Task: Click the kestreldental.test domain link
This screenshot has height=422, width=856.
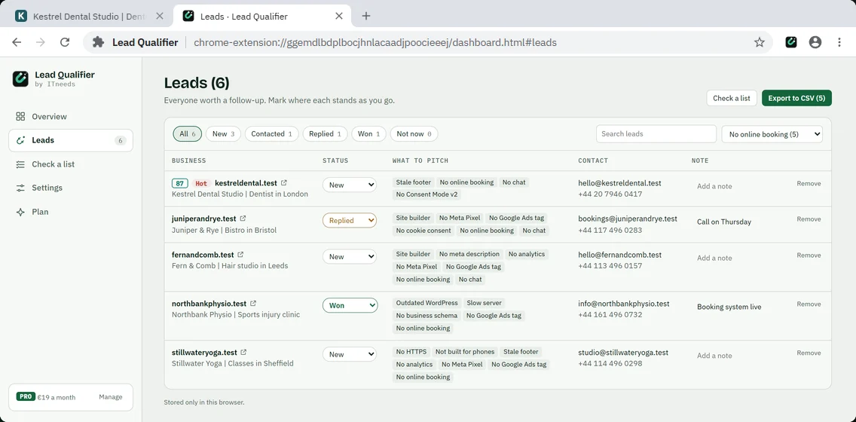Action: tap(246, 183)
